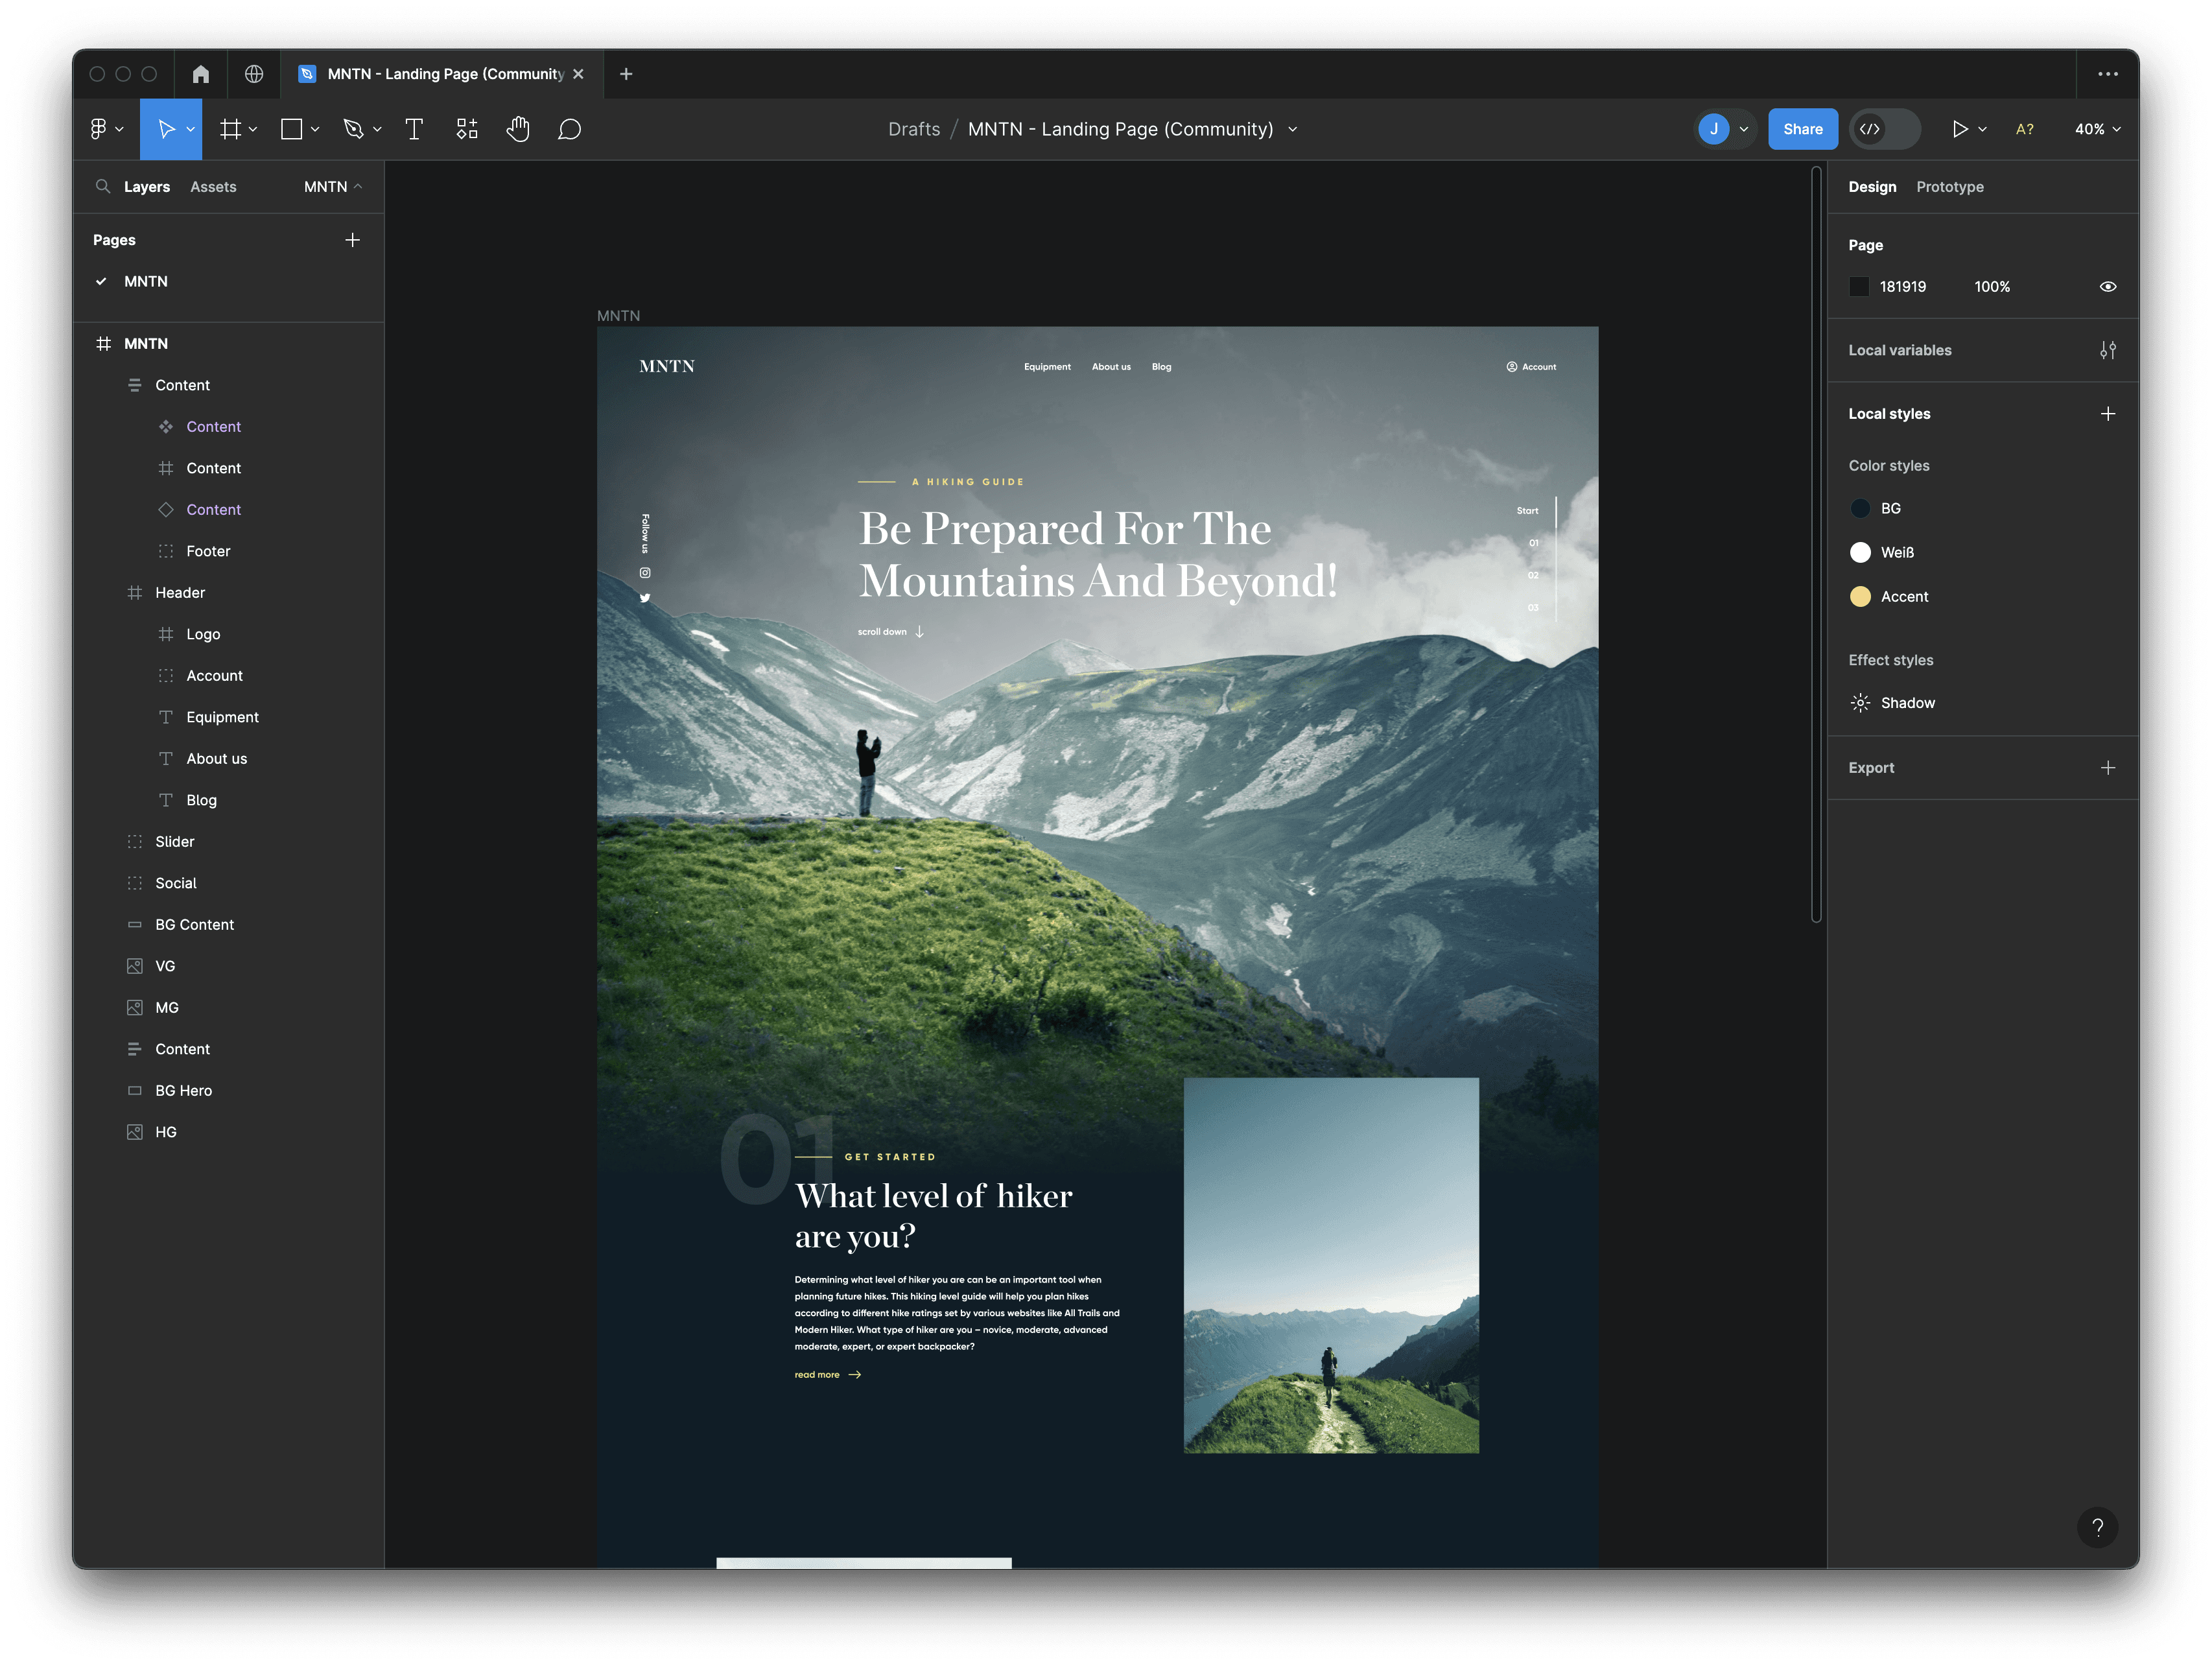Open the Comment tool
Viewport: 2212px width, 1665px height.
point(570,128)
